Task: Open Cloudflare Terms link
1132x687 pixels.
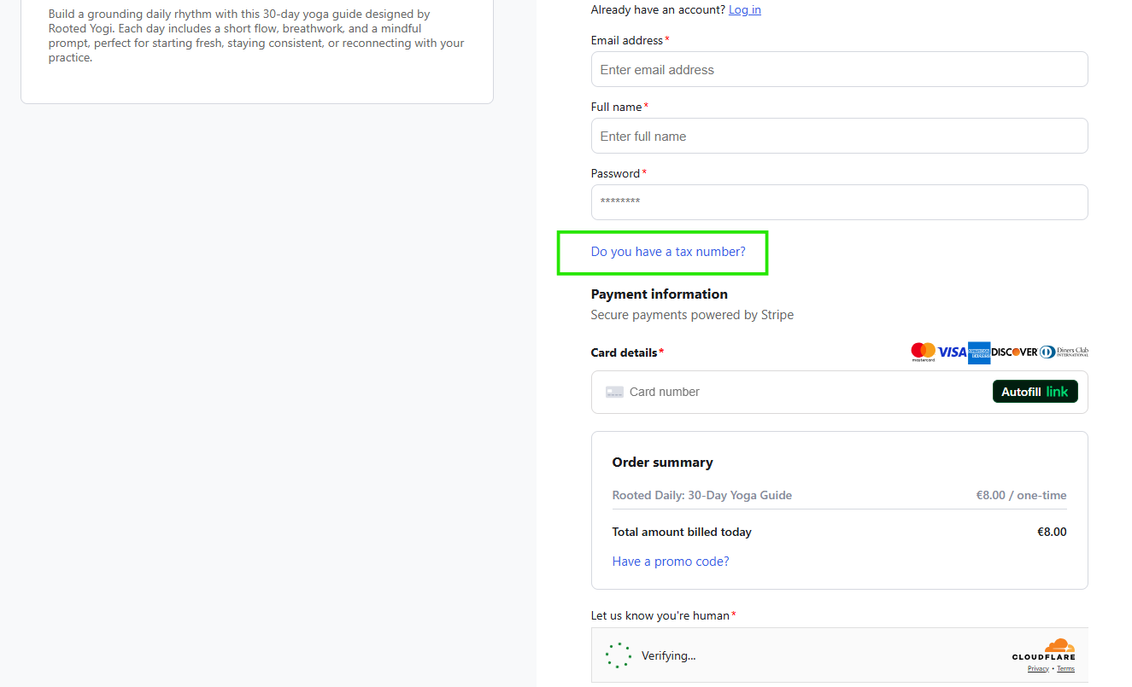Action: [1065, 668]
